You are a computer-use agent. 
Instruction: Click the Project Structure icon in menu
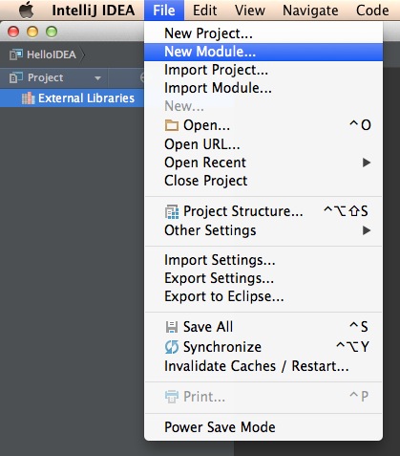[172, 211]
